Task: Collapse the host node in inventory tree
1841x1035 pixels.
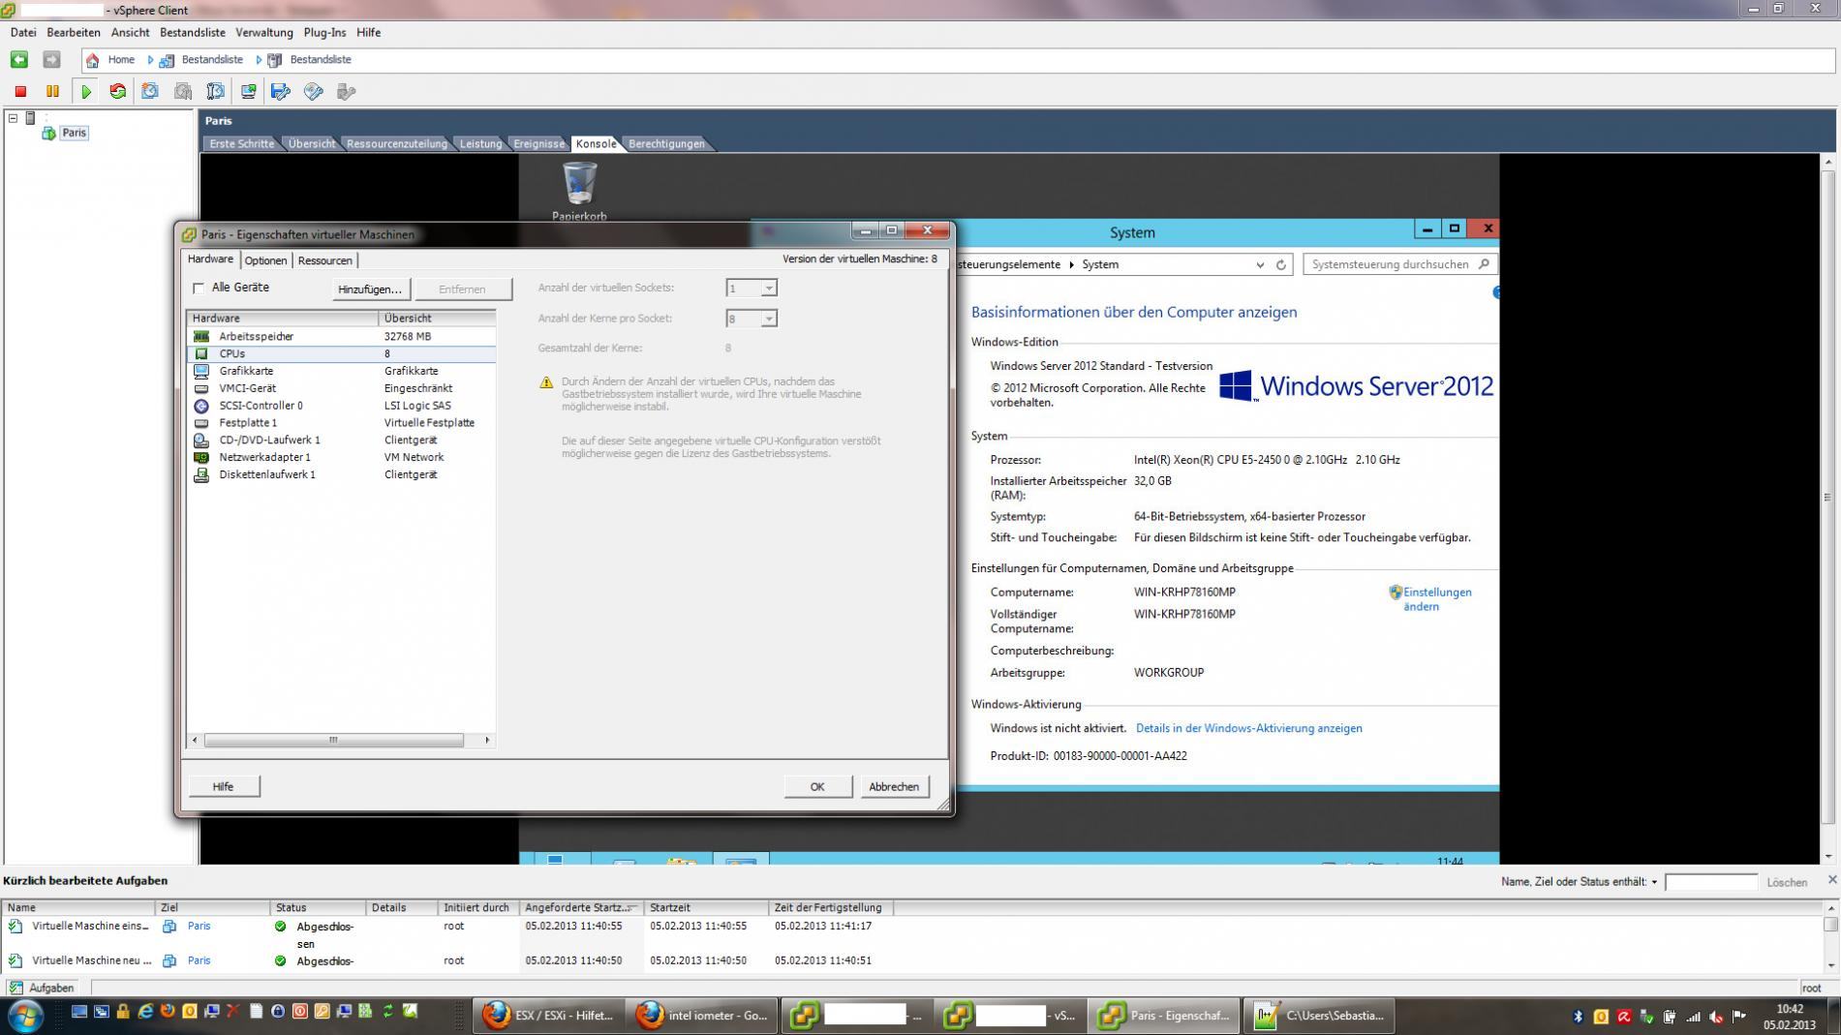Action: pos(14,118)
